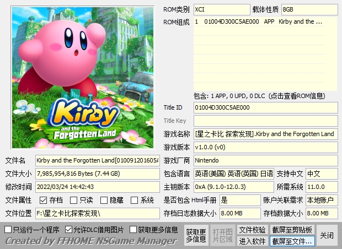Enable 只运行一个程序 checkbox
The image size is (342, 249).
click(8, 229)
